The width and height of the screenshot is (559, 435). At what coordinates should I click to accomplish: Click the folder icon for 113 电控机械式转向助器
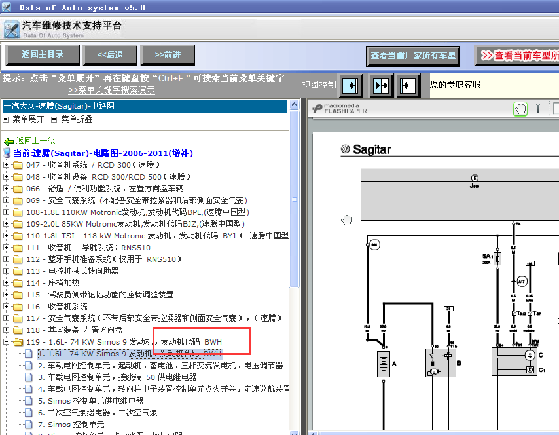coord(18,272)
